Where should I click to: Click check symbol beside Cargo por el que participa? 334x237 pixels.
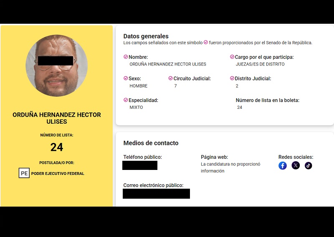click(x=232, y=57)
